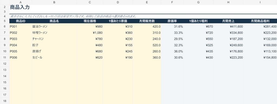Screen dimensions: 277x104
Task: Select cell P006
Action: pyautogui.click(x=21, y=58)
